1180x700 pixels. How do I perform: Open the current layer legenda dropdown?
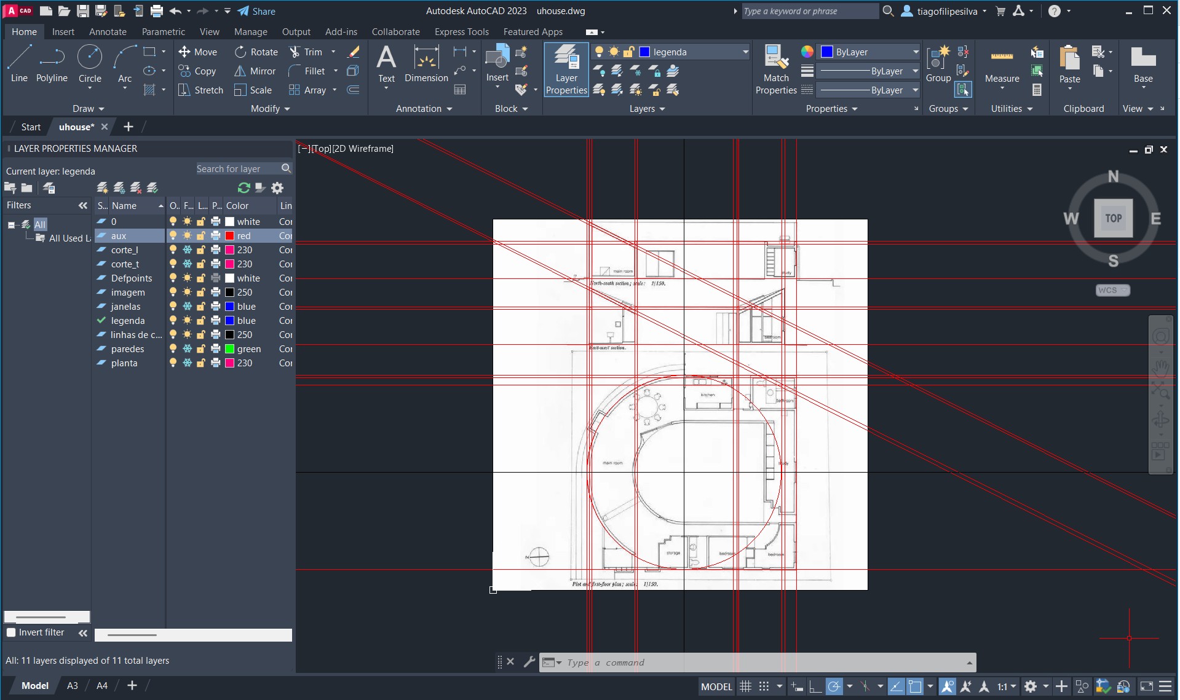745,52
